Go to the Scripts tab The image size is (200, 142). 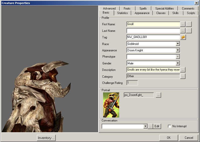click(191, 13)
